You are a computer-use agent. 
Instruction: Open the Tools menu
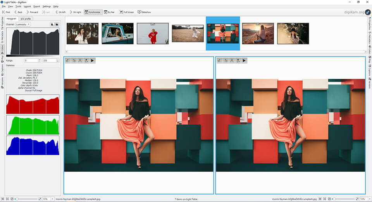click(18, 7)
